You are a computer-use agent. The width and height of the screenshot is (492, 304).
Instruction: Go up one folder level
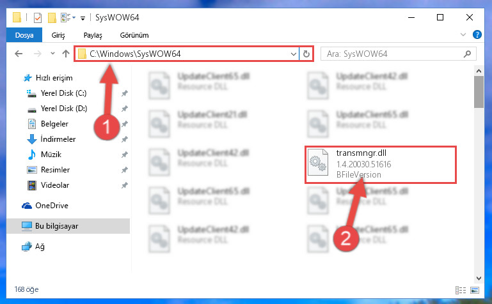66,54
